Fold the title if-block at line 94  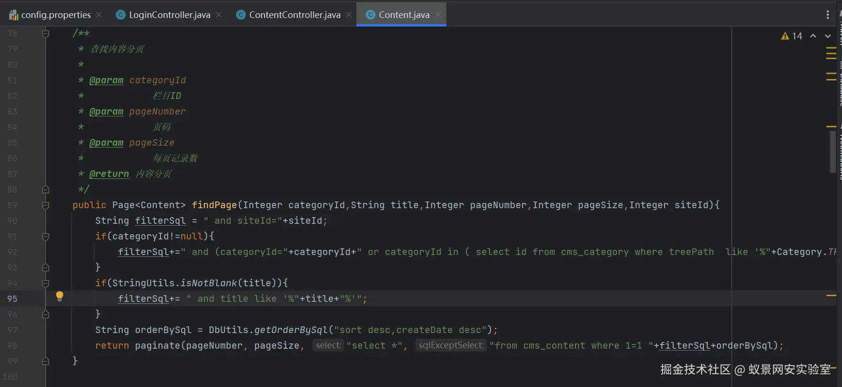coord(46,283)
